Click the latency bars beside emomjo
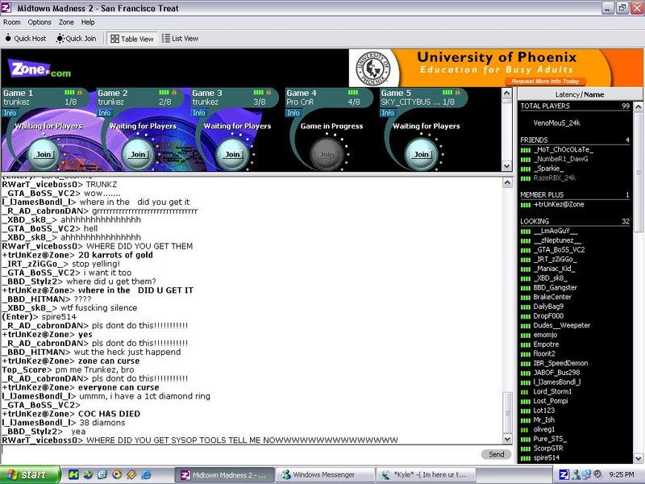 526,336
